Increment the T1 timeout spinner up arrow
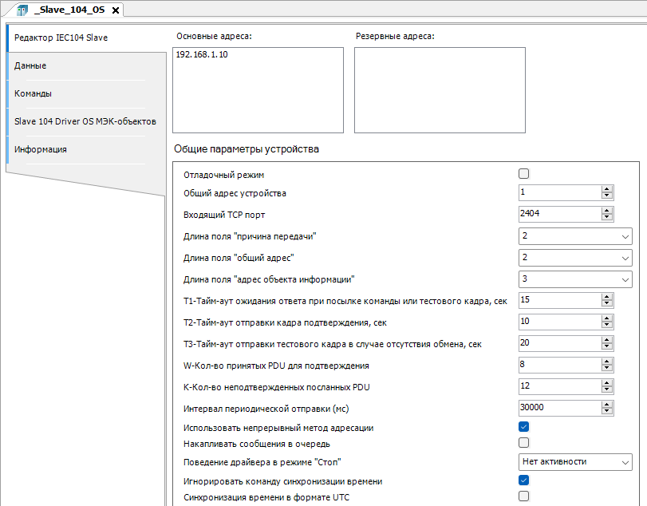 pos(607,297)
